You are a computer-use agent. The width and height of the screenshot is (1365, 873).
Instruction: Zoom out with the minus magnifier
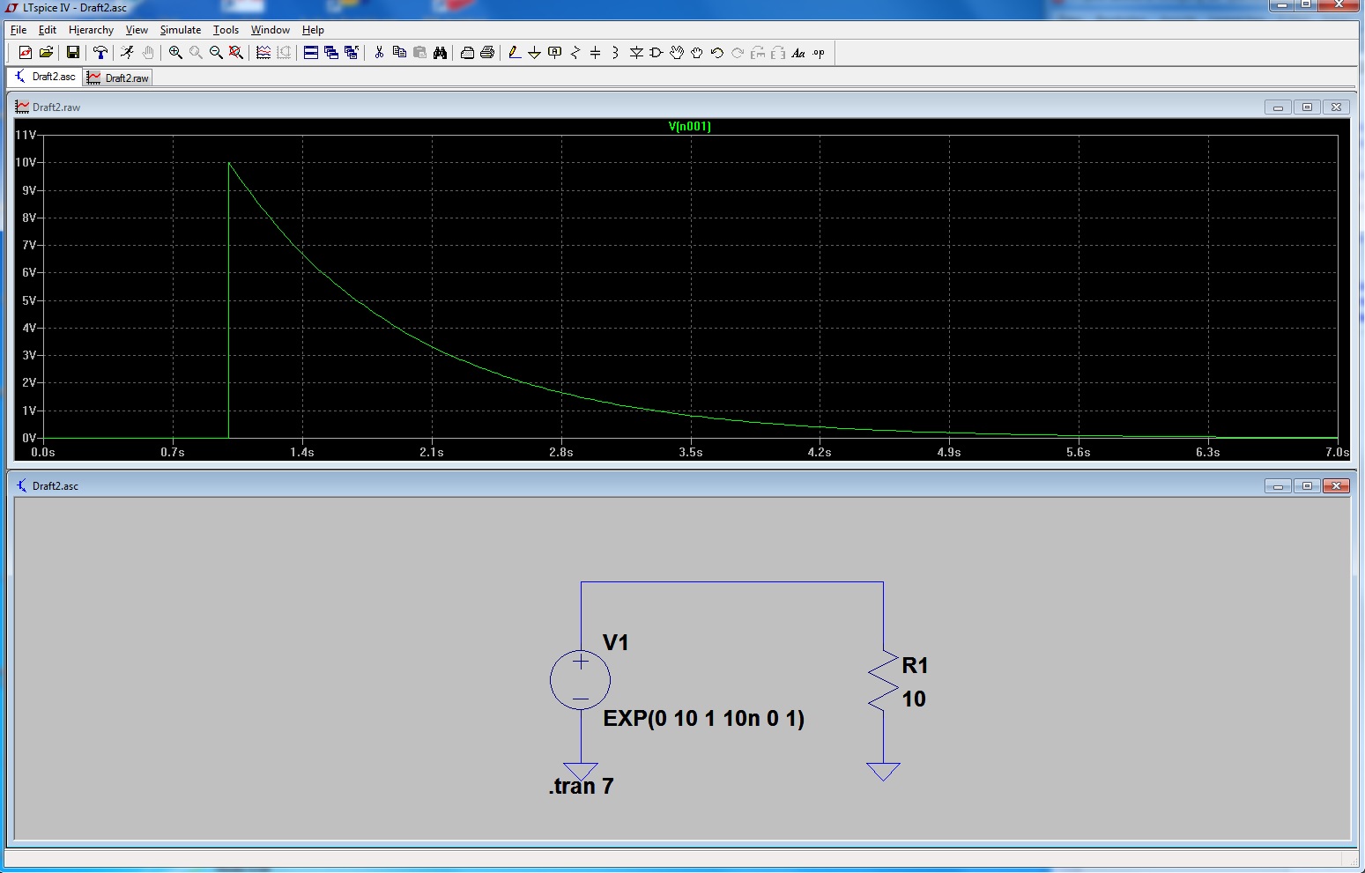tap(216, 53)
